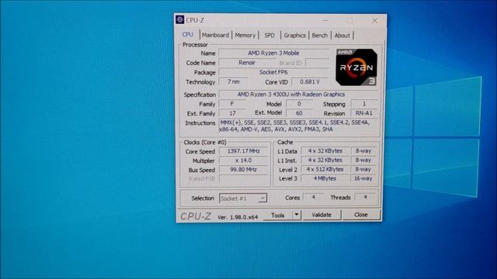Show the About tab
Image resolution: width=497 pixels, height=279 pixels.
(342, 35)
